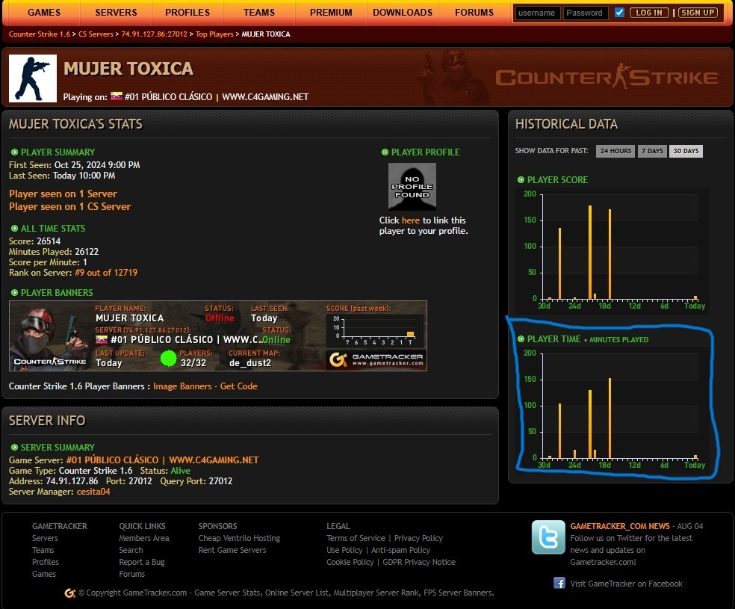Open the Get Code link
The height and width of the screenshot is (609, 735).
(238, 386)
